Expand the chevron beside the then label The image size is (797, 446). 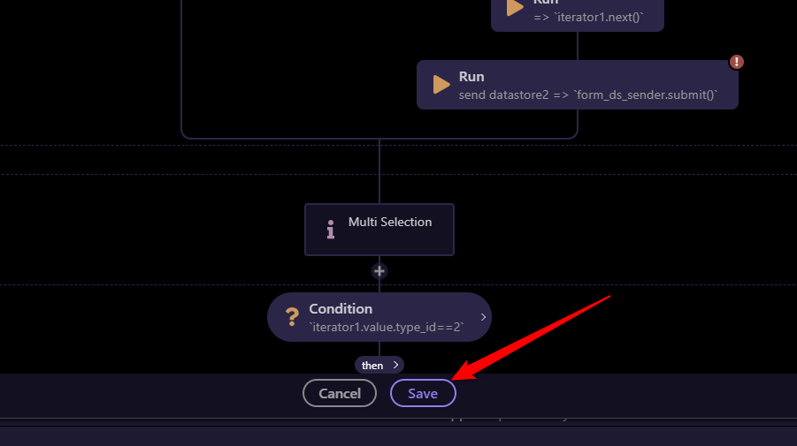(395, 365)
